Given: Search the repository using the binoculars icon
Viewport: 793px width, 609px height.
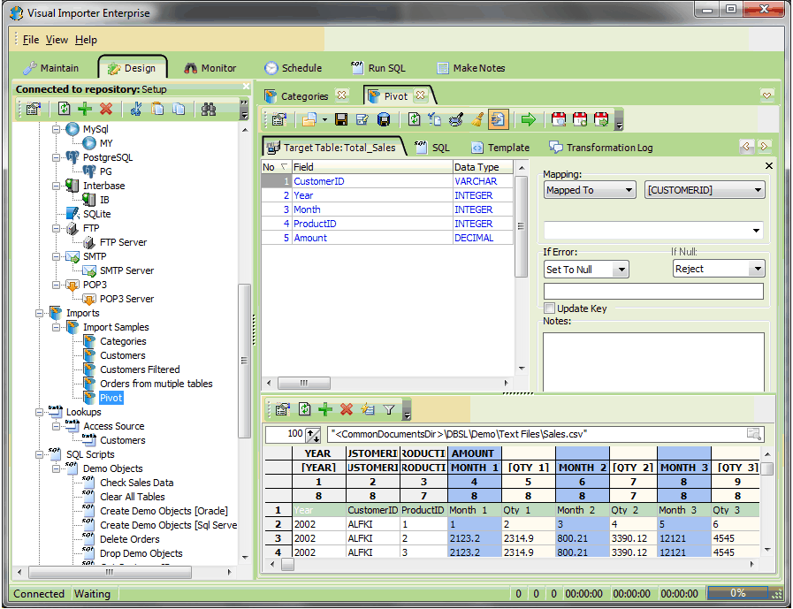Looking at the screenshot, I should tap(209, 109).
